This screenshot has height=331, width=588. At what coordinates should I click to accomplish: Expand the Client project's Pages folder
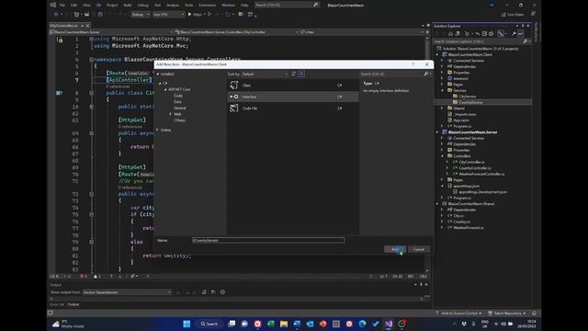(x=442, y=85)
